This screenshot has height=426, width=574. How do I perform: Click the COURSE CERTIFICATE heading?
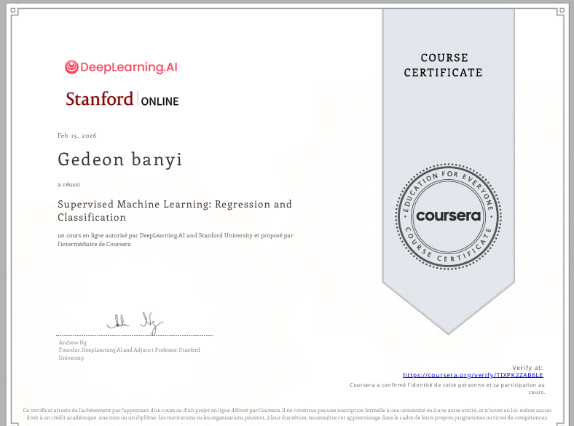[444, 65]
